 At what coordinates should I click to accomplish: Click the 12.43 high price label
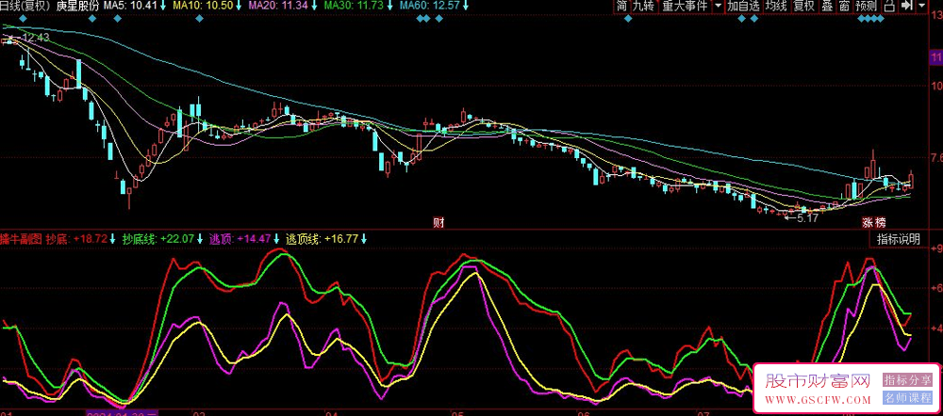[x=36, y=38]
